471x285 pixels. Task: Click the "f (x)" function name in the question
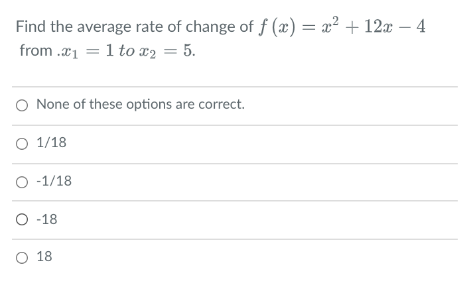[x=277, y=27]
